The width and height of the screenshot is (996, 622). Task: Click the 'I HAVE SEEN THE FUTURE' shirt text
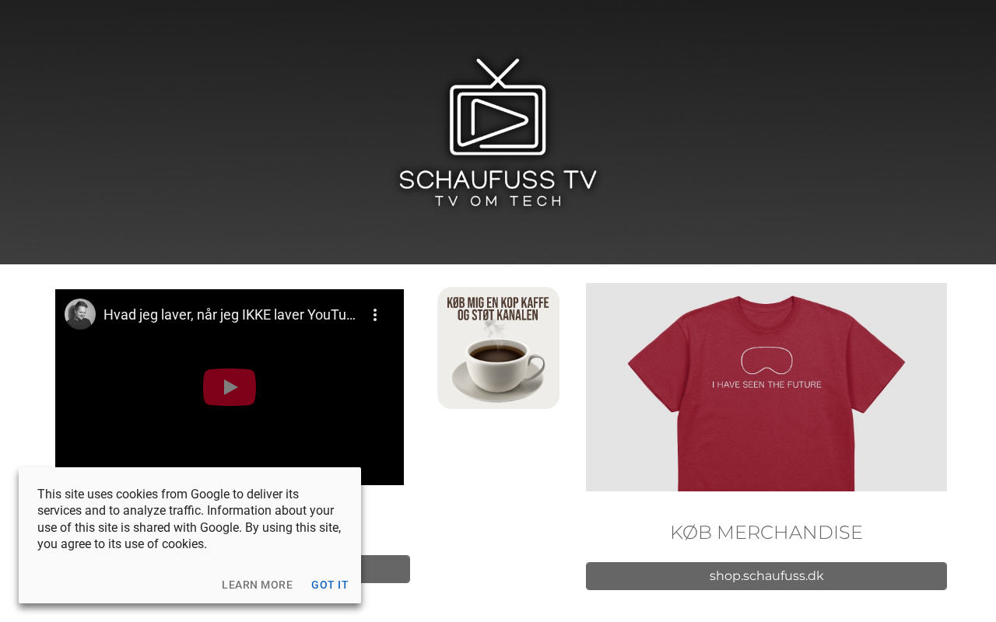tap(766, 384)
